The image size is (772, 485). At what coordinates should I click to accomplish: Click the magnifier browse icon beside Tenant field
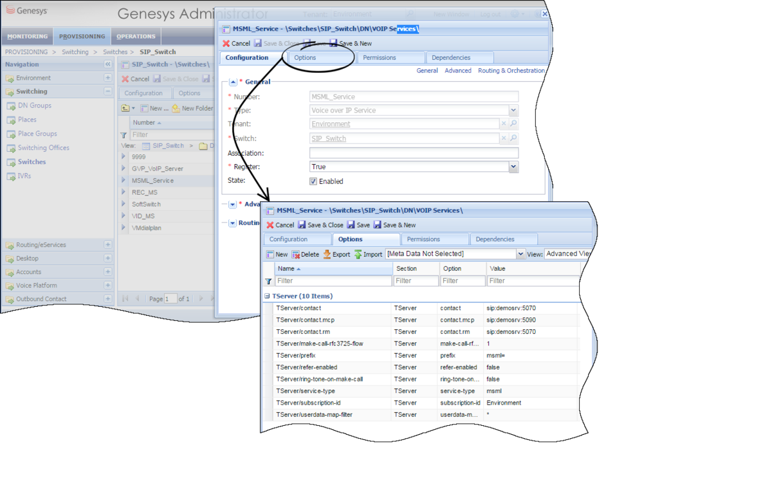[x=513, y=124]
